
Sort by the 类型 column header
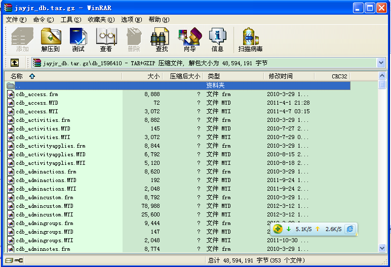click(x=233, y=76)
